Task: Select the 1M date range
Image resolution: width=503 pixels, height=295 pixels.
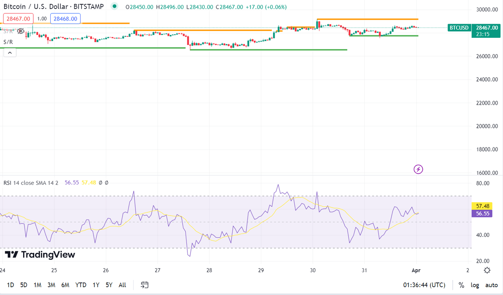Action: tap(37, 285)
